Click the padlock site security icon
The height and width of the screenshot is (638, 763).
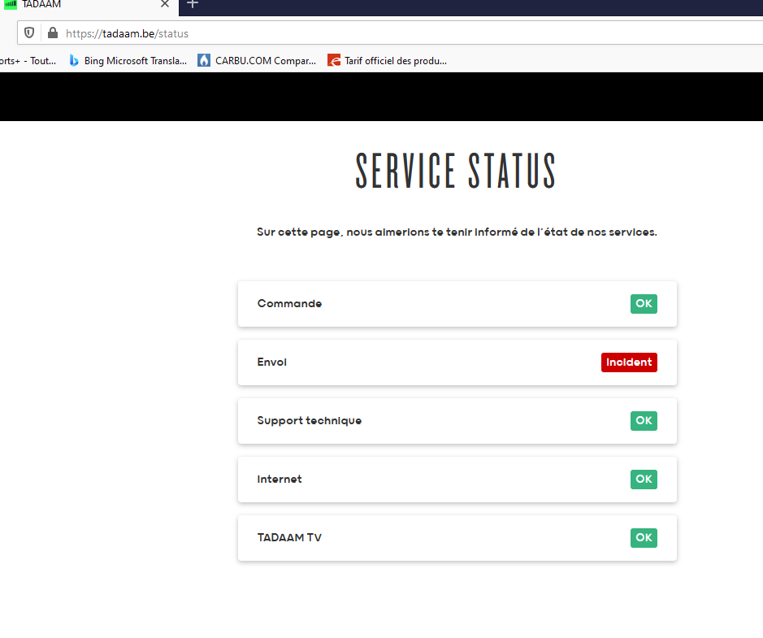tap(53, 33)
